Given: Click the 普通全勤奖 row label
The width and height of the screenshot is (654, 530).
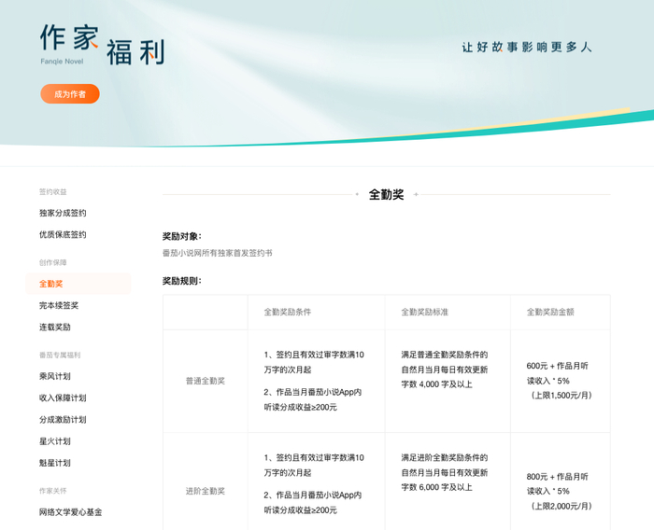Looking at the screenshot, I should click(x=206, y=381).
